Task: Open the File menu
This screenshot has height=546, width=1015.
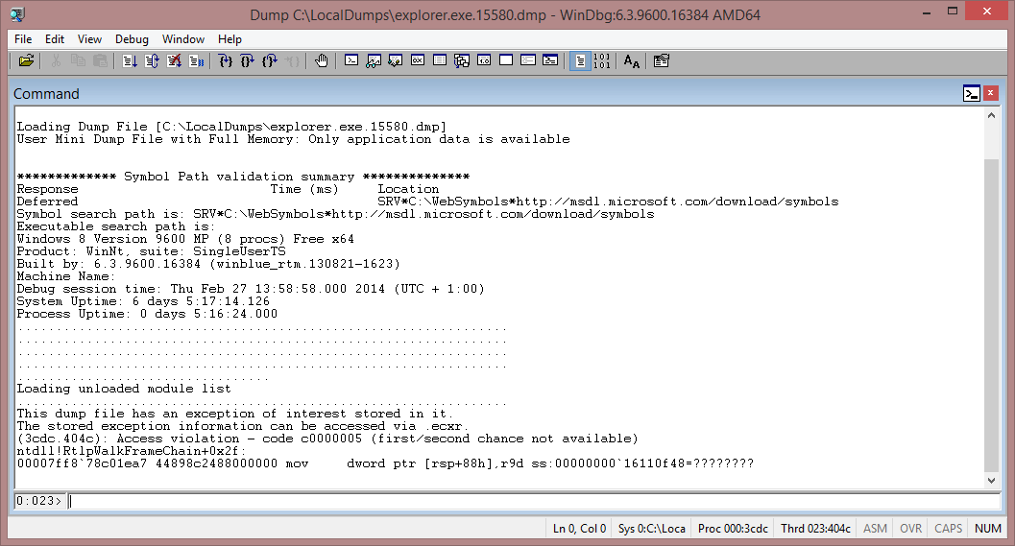Action: [23, 39]
